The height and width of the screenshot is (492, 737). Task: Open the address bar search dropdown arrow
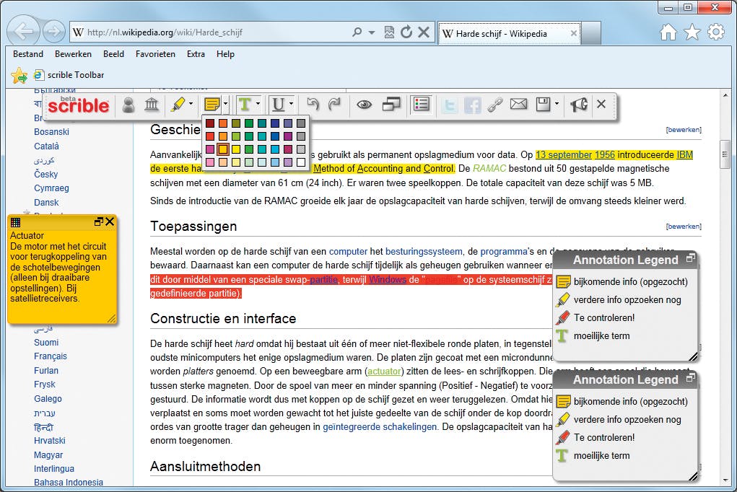[372, 32]
